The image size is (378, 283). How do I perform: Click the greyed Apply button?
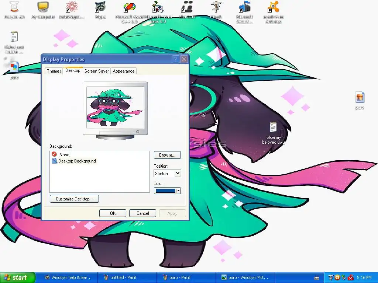coord(172,213)
